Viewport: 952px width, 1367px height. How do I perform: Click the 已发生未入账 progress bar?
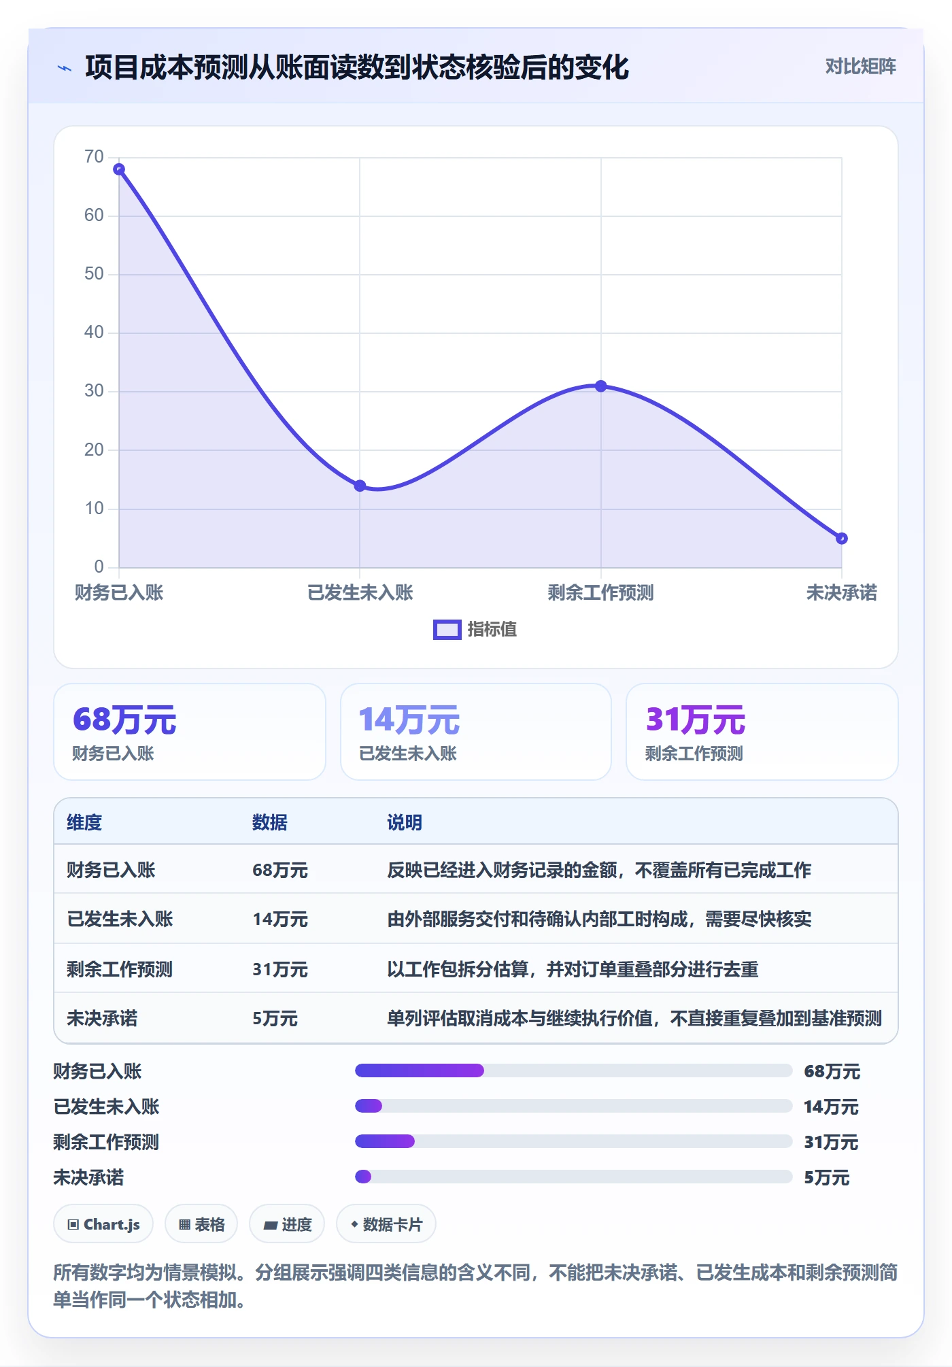coord(573,1106)
